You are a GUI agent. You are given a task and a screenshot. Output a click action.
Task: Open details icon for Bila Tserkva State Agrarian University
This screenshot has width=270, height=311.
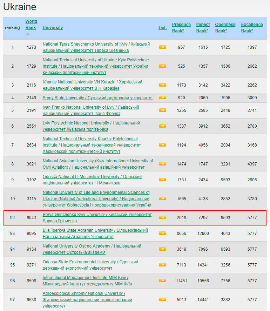162,233
